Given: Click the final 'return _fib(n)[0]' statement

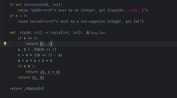Looking at the screenshot, I should click(x=27, y=89).
